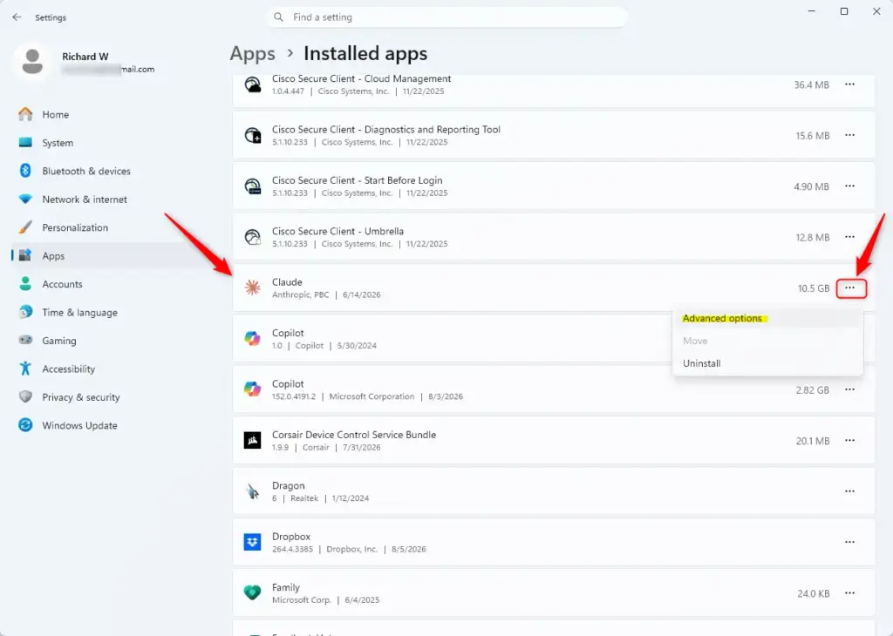Click the search magnifier icon

click(278, 17)
